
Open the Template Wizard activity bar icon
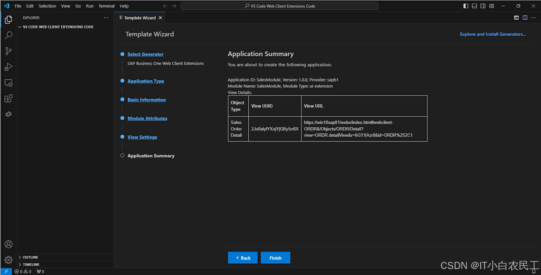(x=9, y=114)
